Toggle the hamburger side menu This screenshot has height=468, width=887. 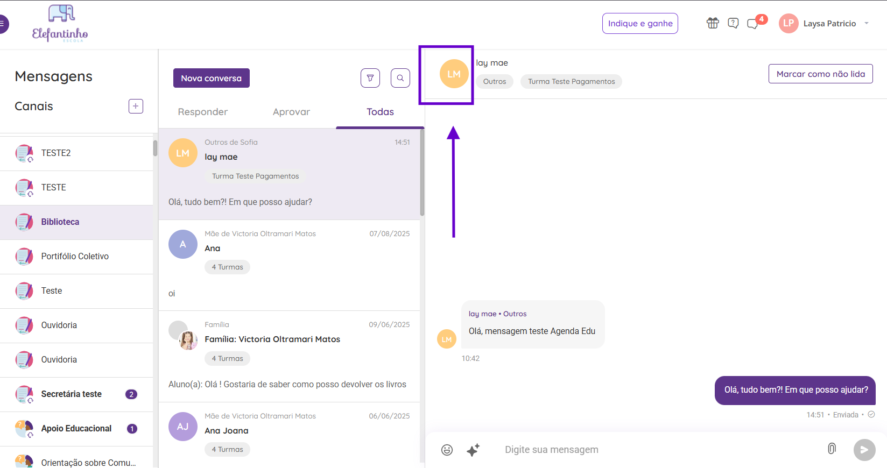[x=3, y=24]
